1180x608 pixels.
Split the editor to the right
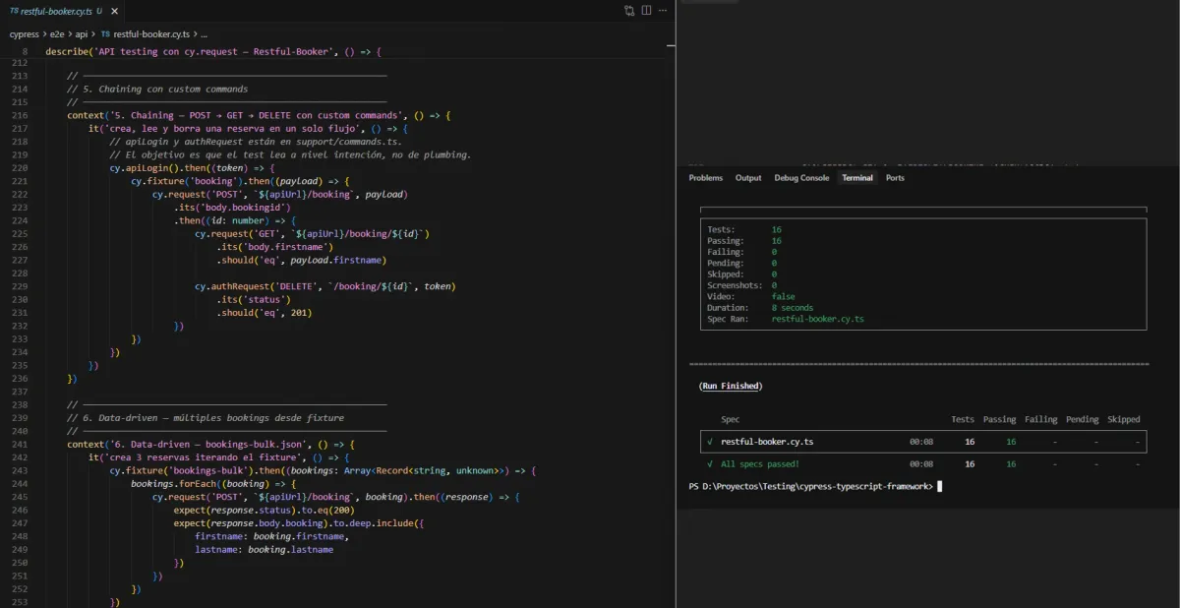coord(646,11)
